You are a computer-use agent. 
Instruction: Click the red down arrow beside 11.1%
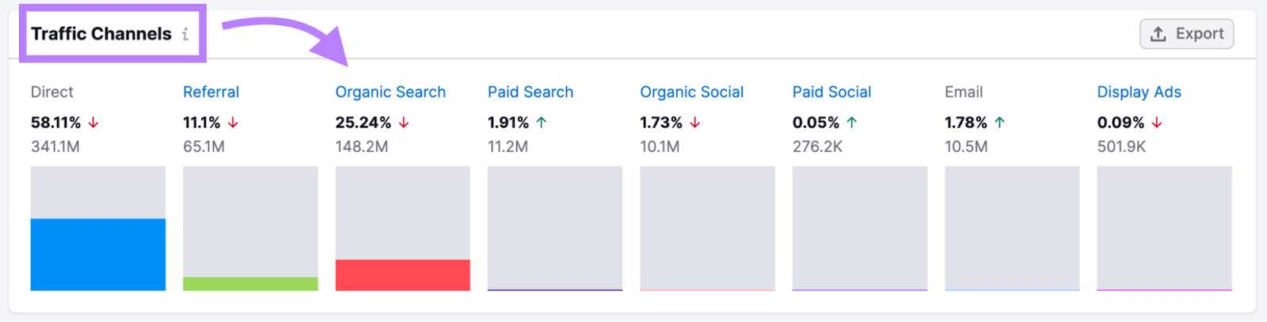[x=233, y=123]
